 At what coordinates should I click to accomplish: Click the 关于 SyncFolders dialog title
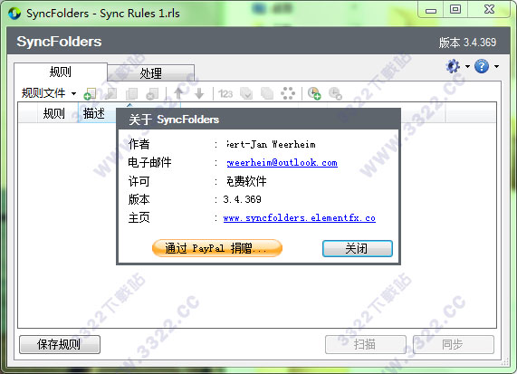[174, 120]
